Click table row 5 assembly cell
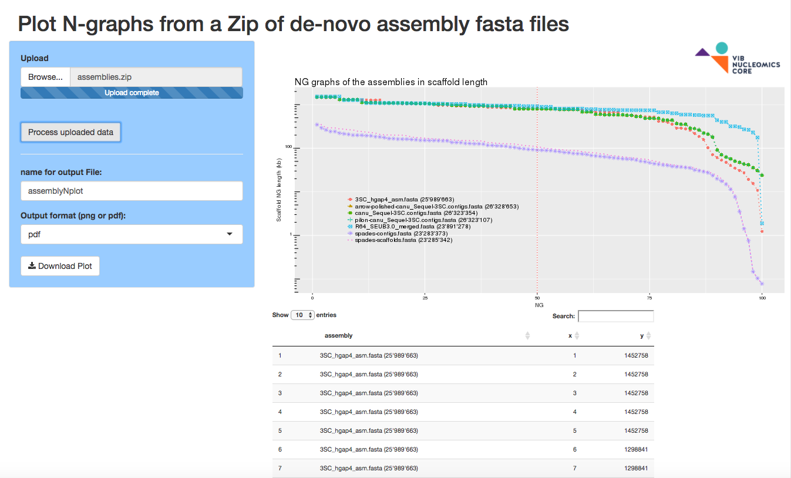Viewport: 791px width, 478px height. pyautogui.click(x=368, y=430)
